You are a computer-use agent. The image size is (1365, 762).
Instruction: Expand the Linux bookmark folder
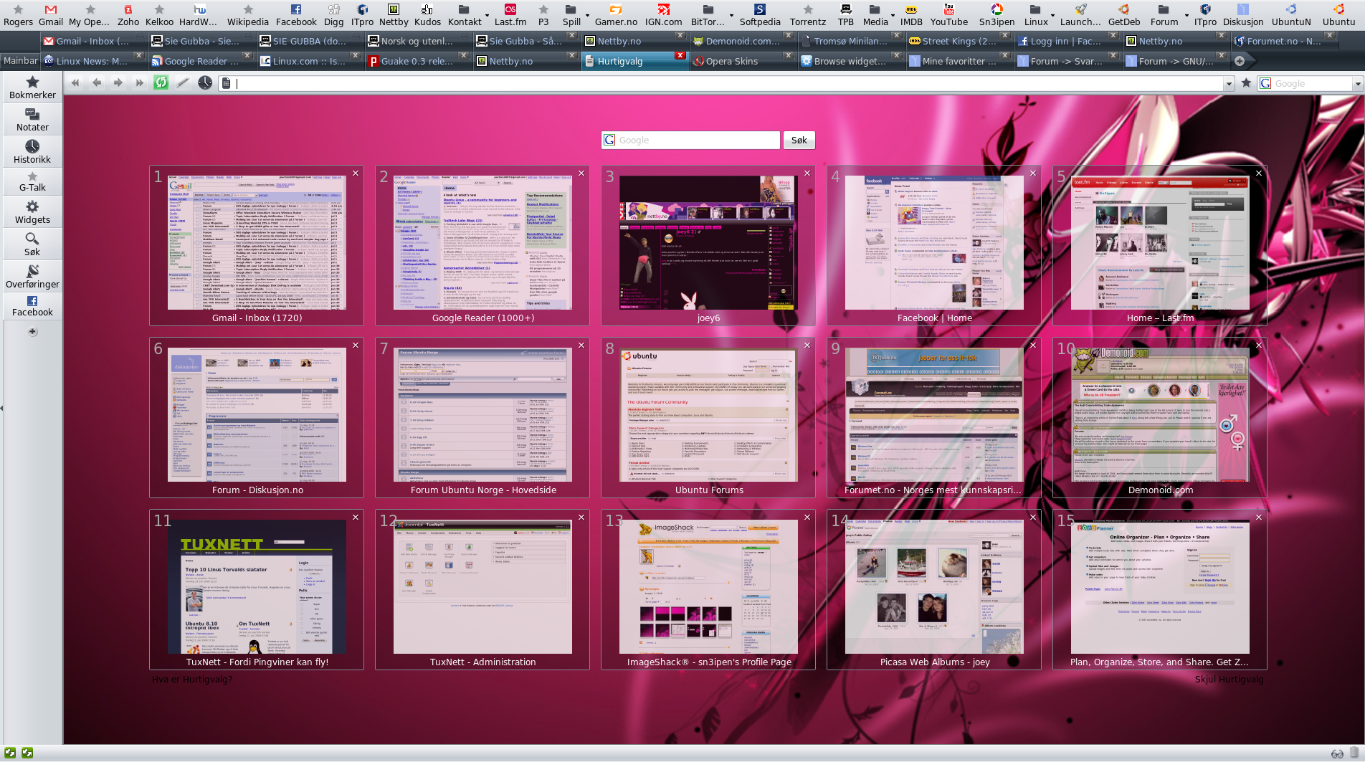click(1036, 15)
